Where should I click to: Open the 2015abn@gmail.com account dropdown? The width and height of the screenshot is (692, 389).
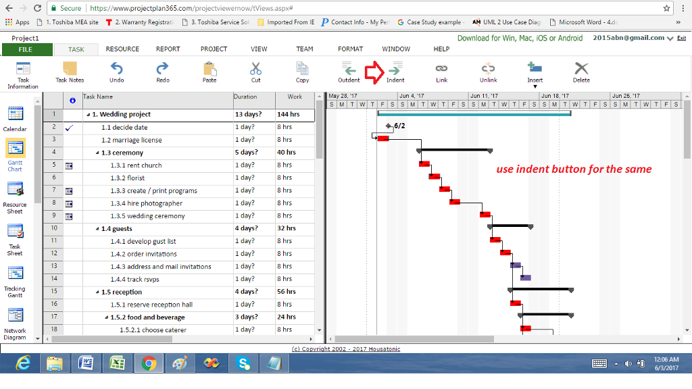[669, 38]
